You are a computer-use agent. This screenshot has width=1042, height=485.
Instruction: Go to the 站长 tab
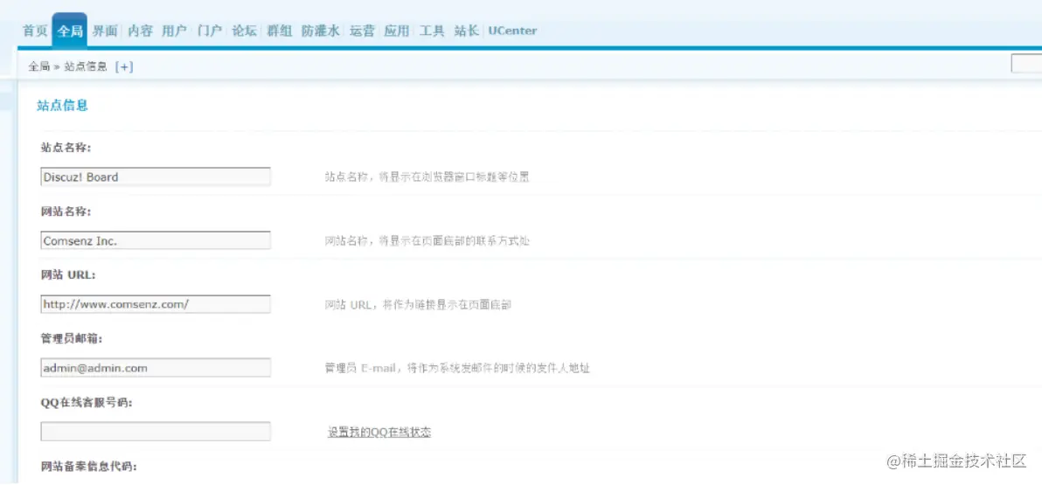(467, 31)
